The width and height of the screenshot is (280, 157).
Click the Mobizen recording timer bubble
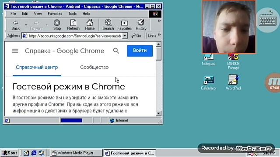(273, 83)
